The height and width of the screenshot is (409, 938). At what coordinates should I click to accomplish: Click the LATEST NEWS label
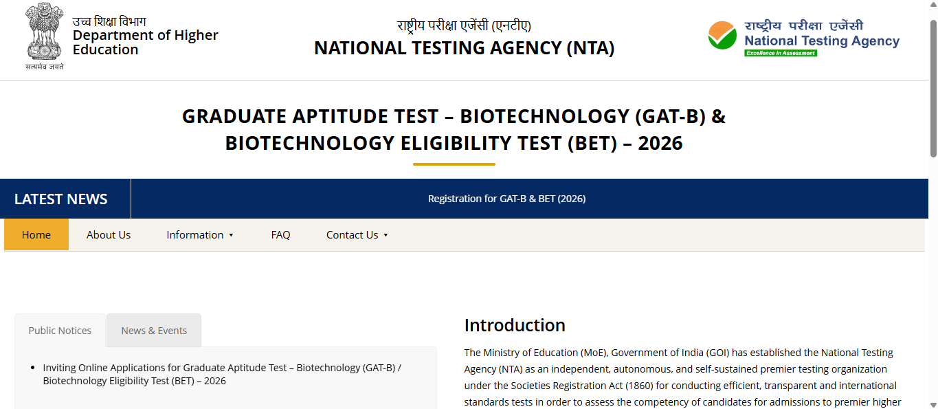pyautogui.click(x=61, y=199)
